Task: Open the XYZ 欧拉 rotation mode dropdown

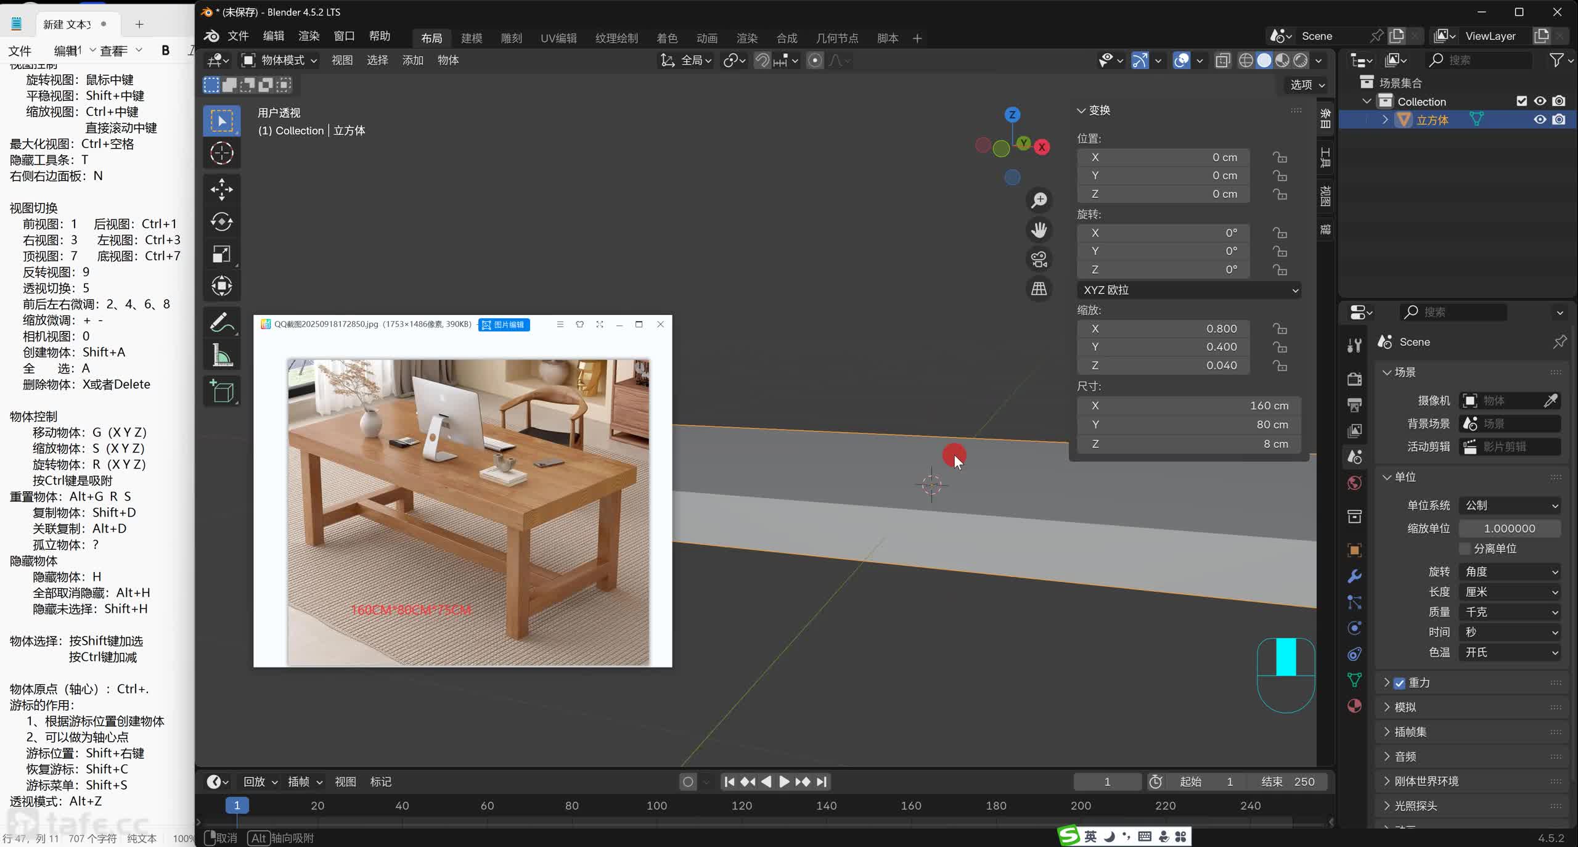Action: 1190,290
